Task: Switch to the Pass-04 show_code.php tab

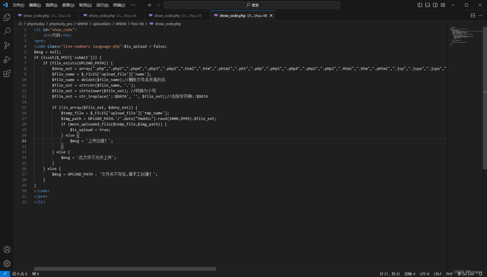Action: point(112,16)
